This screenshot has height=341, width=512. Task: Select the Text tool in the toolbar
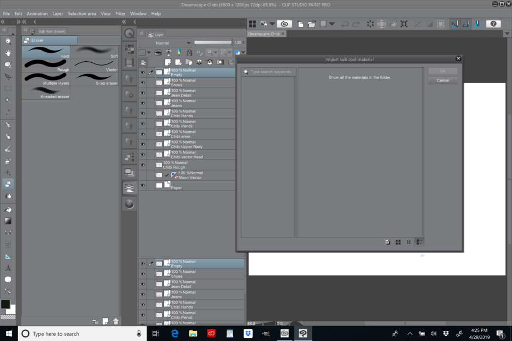coord(8,268)
